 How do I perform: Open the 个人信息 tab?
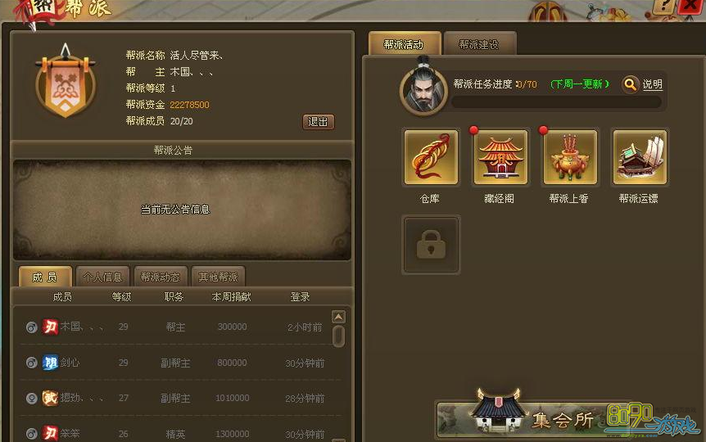point(102,277)
